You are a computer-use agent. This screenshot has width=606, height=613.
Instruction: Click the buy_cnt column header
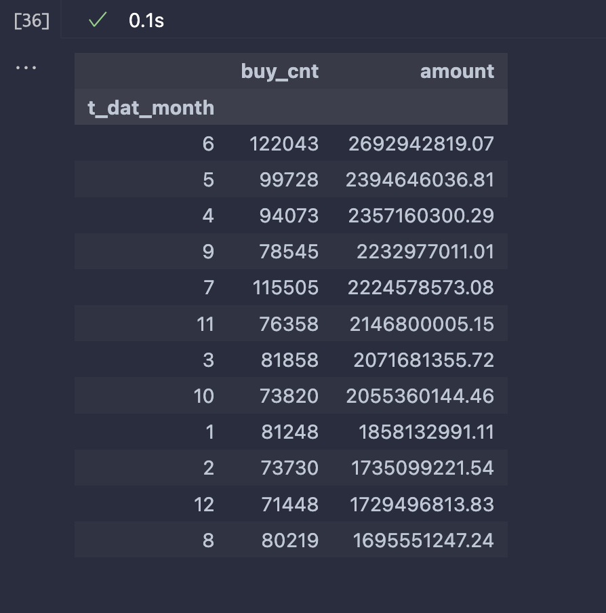pos(280,72)
